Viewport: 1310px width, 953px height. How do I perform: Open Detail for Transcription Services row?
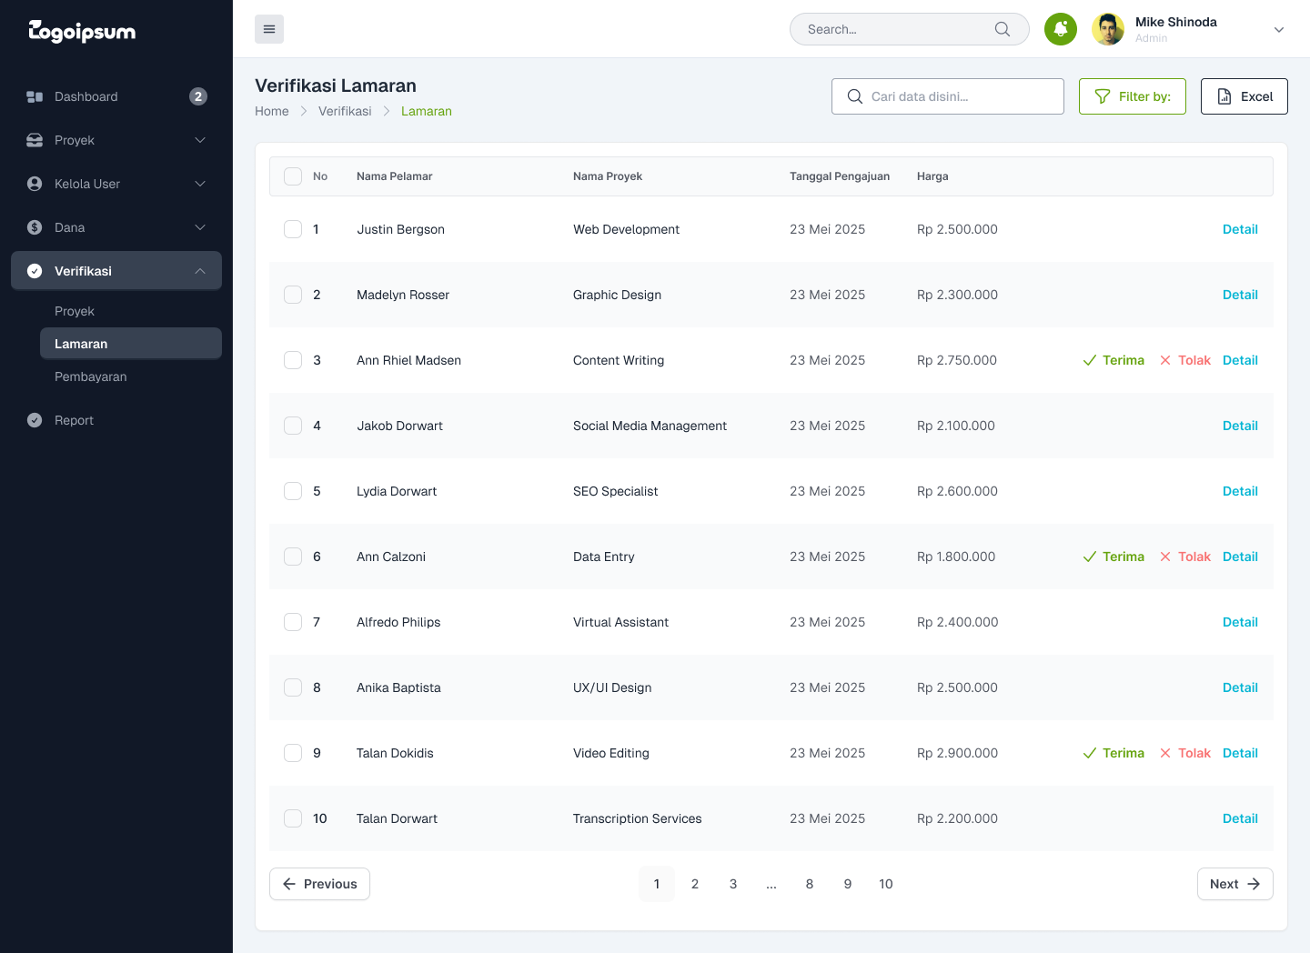(1240, 818)
